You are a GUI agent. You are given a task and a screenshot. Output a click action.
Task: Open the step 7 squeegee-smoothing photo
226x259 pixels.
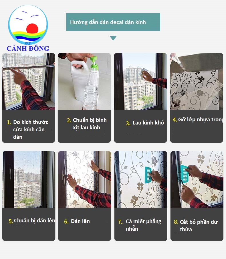click(x=141, y=179)
